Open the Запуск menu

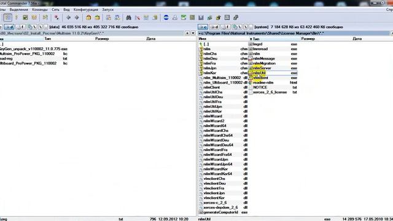(108, 10)
